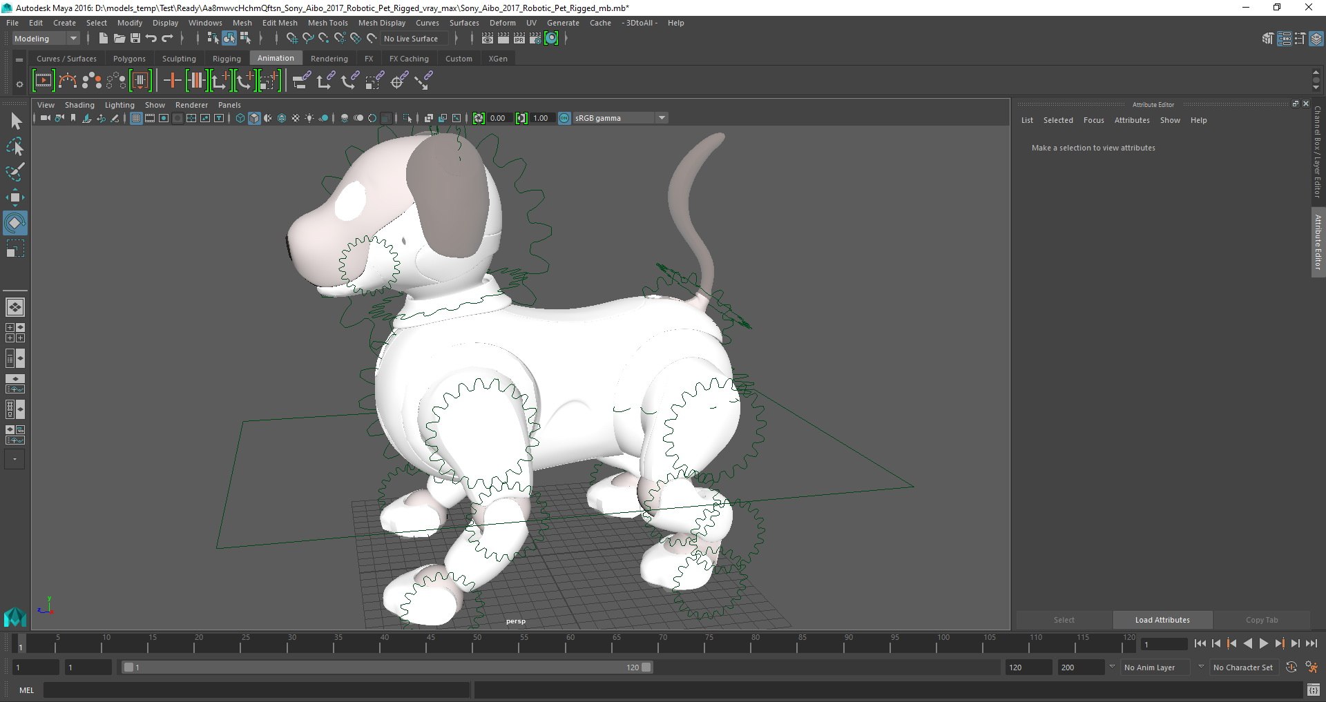Click the range slider start handle
This screenshot has height=702, width=1326.
click(128, 667)
